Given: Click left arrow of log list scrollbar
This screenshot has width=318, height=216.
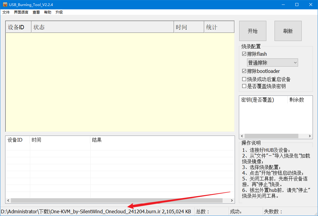Looking at the screenshot, I should (x=8, y=200).
